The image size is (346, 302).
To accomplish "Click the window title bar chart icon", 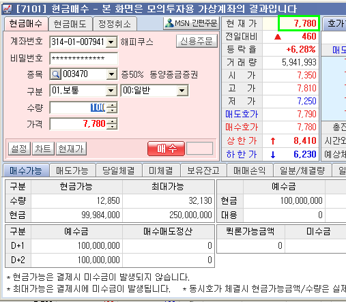I will point(7,9).
